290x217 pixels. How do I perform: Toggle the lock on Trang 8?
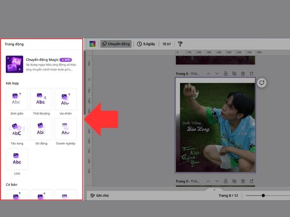[x=225, y=74]
